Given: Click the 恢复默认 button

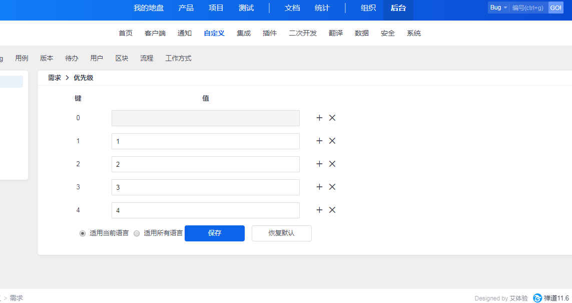Looking at the screenshot, I should pyautogui.click(x=281, y=233).
